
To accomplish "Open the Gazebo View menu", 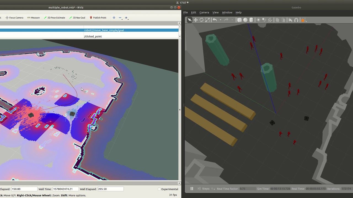I will click(215, 12).
